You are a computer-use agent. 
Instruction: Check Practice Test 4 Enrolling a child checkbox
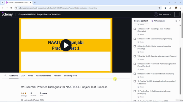pyautogui.click(x=135, y=29)
